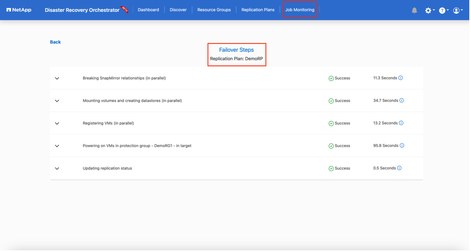471x252 pixels.
Task: Click info icon next to 11.3 Seconds
Action: 401,78
